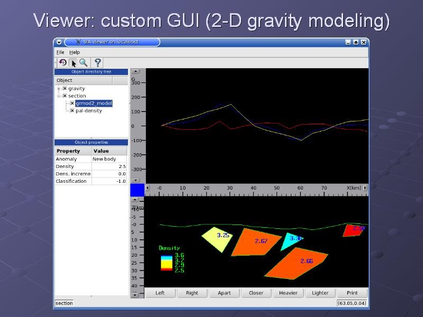The image size is (423, 317).
Task: Click the undo/reset view toolbar icon
Action: tap(62, 63)
